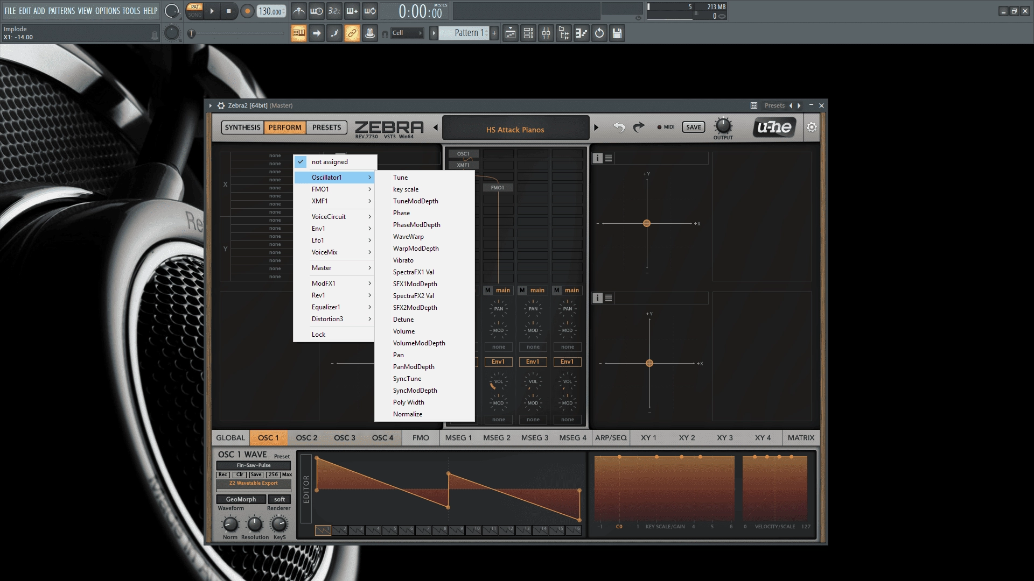1034x581 pixels.
Task: Open the GeoMorph waveform selector
Action: point(241,499)
